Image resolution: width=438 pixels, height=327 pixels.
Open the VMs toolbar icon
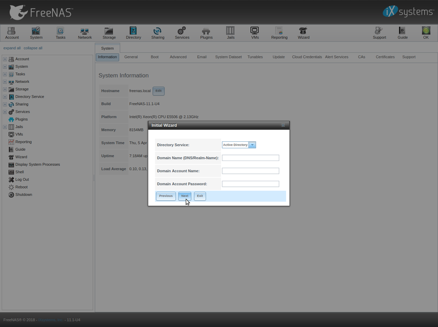pyautogui.click(x=255, y=33)
